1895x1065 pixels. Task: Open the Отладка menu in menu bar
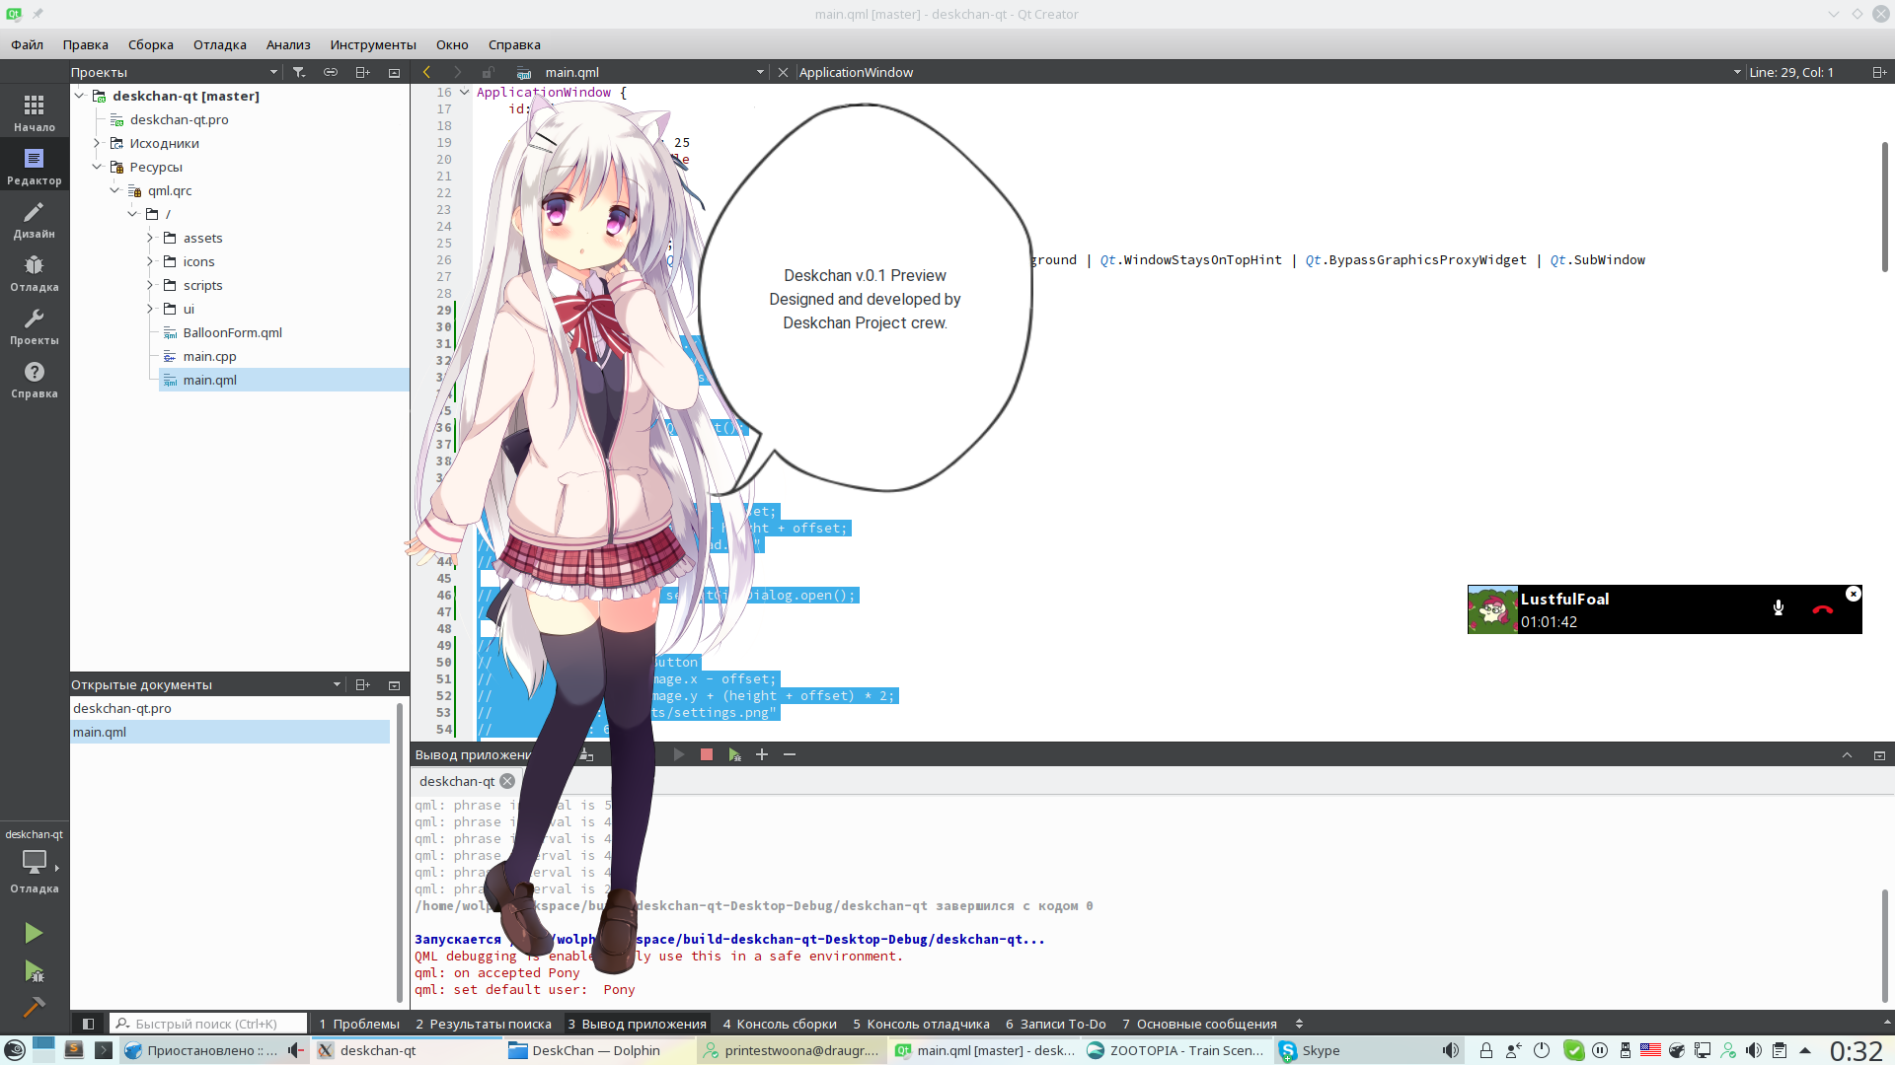click(x=220, y=44)
